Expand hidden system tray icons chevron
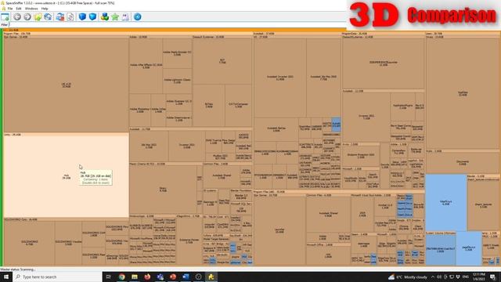This screenshot has width=501, height=282. coord(433,277)
